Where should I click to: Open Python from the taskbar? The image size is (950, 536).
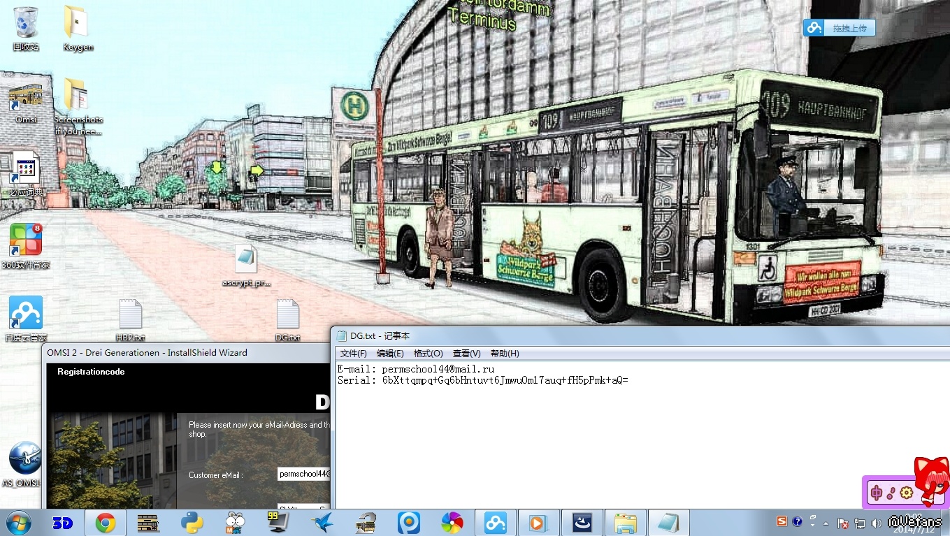click(192, 522)
